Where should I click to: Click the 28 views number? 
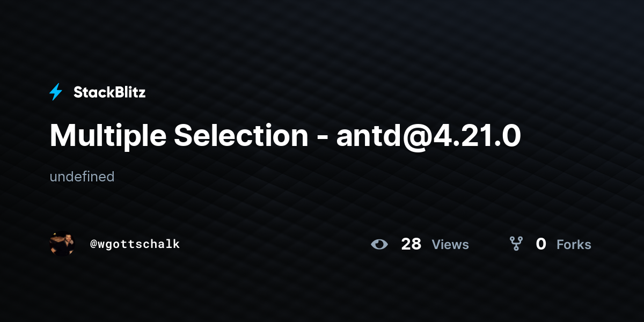tap(411, 244)
